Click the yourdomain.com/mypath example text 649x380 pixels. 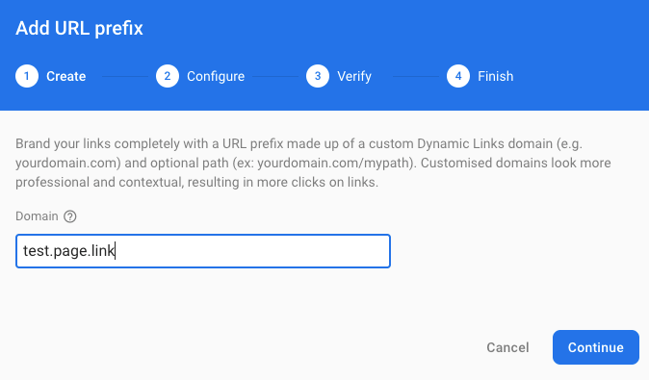(333, 163)
